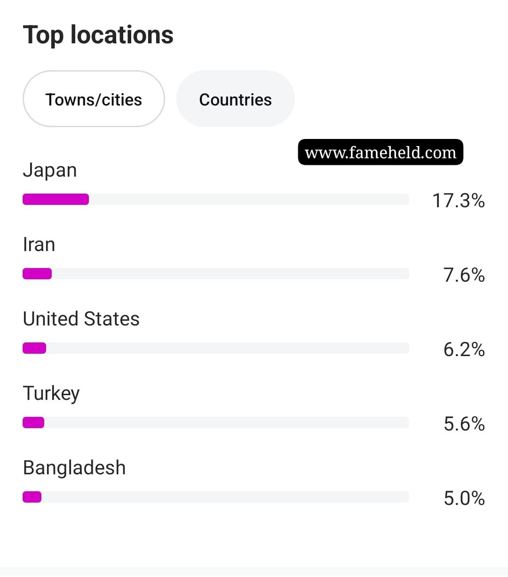Click the 5.0% value for Bangladesh
Image resolution: width=508 pixels, height=577 pixels.
[x=464, y=498]
